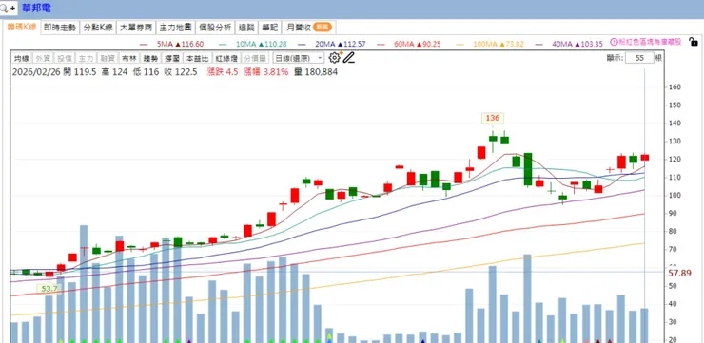704x343 pixels.
Task: Toggle the 主力 indicator button
Action: (86, 58)
